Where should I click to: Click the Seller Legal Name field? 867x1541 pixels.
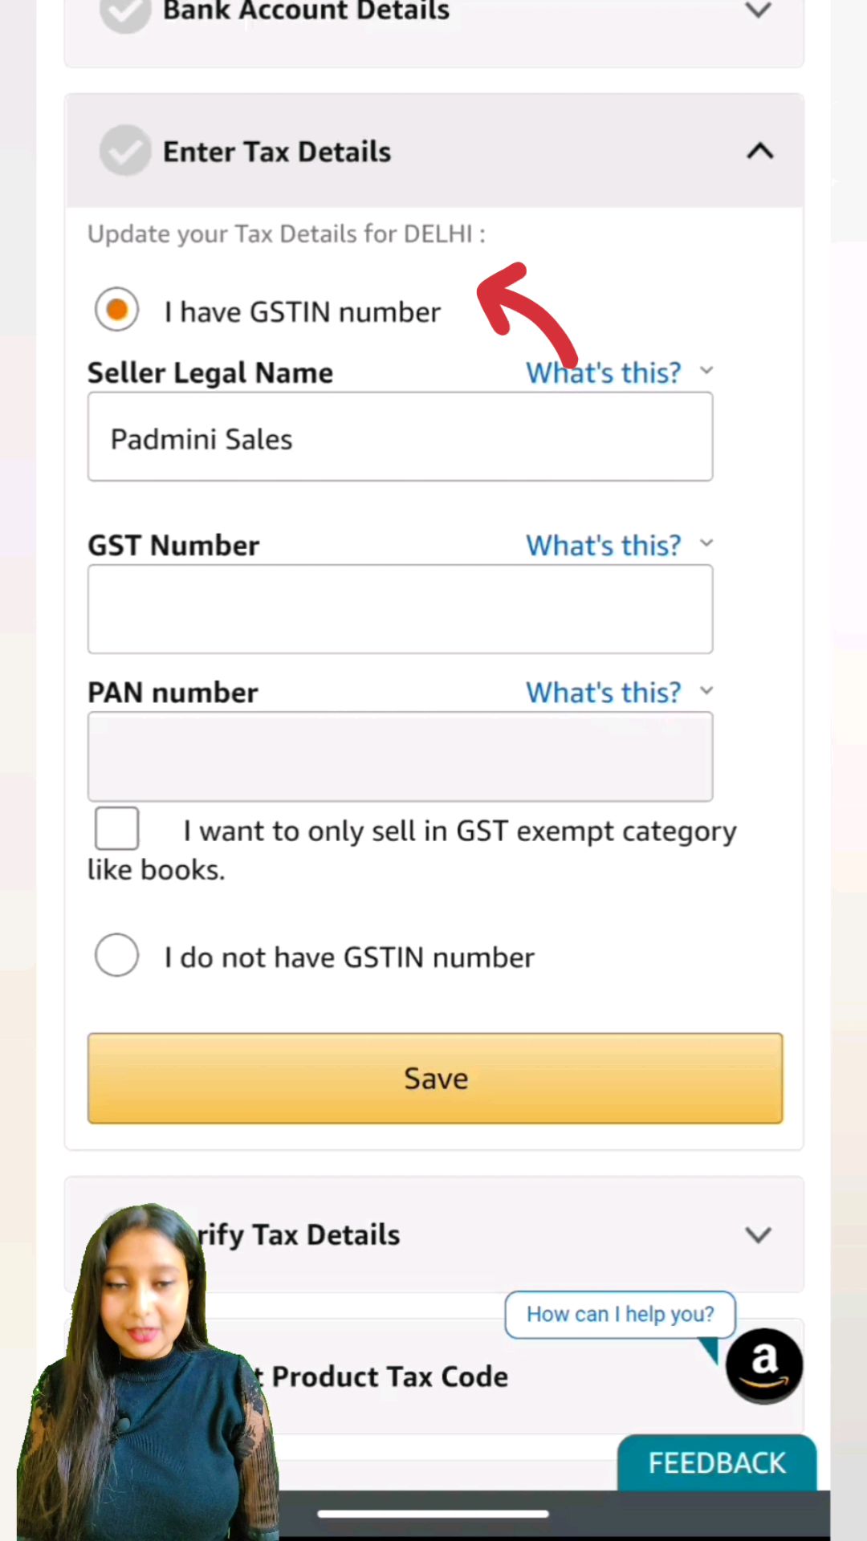pos(400,437)
